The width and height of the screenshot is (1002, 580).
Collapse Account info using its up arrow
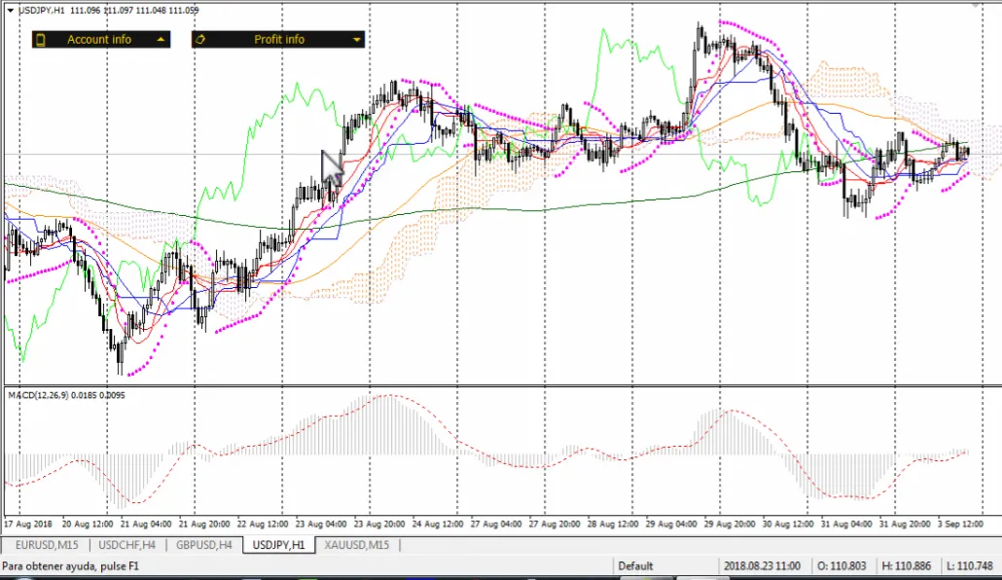pos(161,40)
